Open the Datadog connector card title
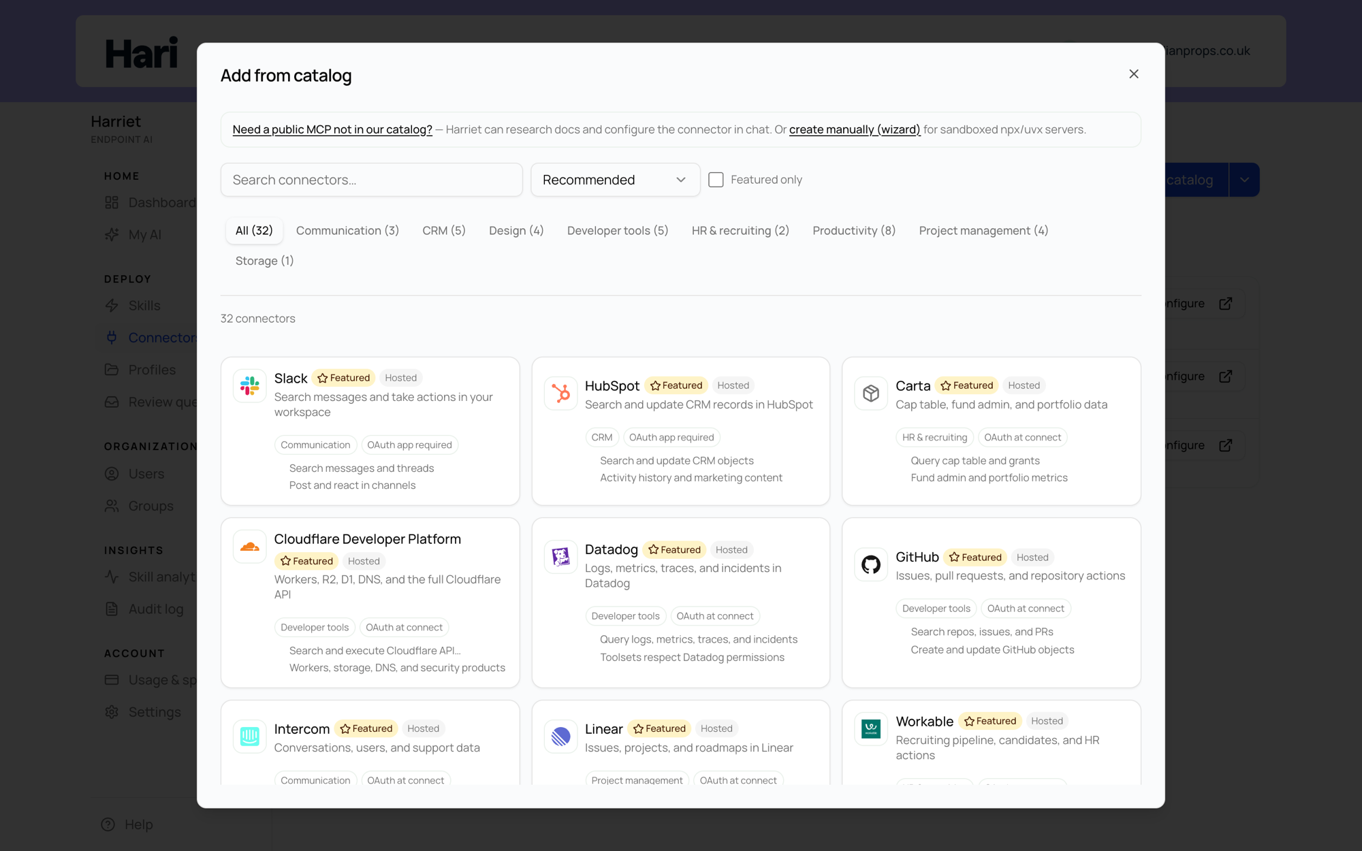Screen dimensions: 1362x851 pos(612,549)
